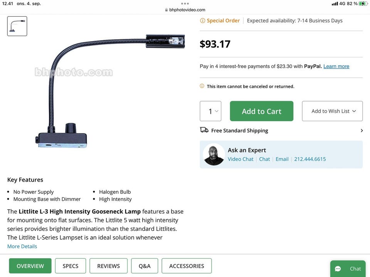370x277 pixels.
Task: Open the REVIEWS tab
Action: pos(108,266)
